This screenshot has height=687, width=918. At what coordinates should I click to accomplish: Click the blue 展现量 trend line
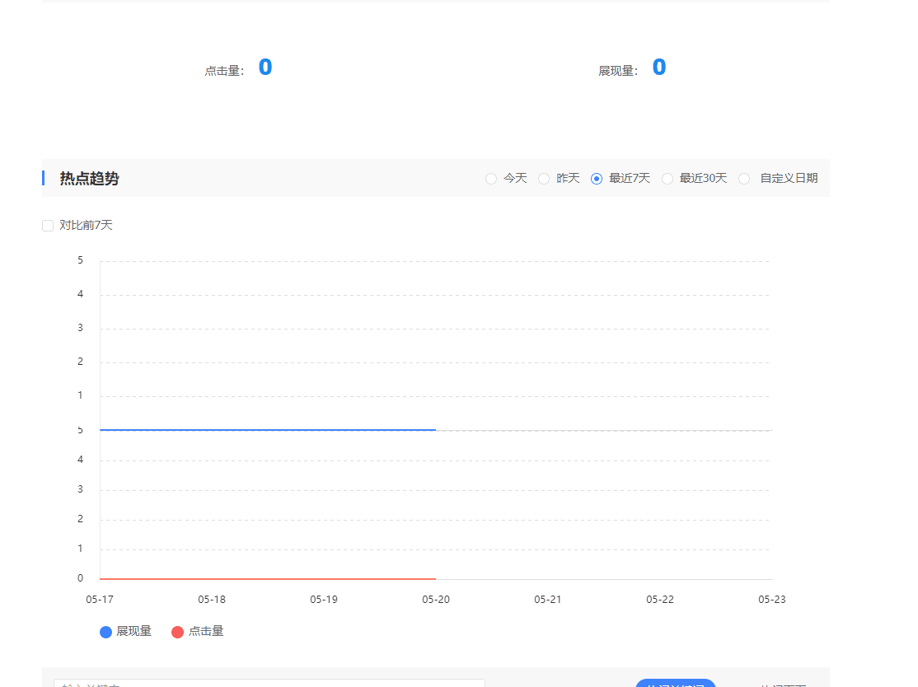(x=268, y=430)
